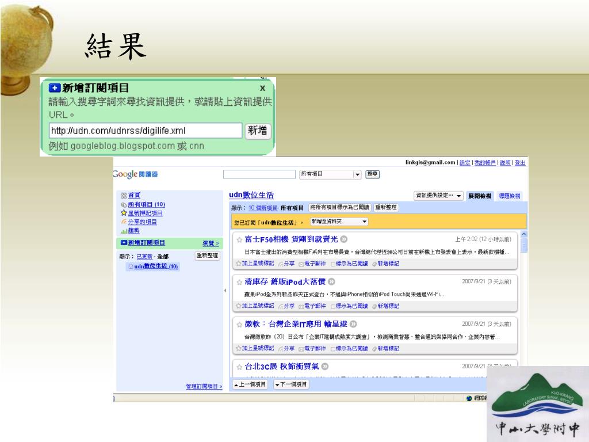Click the sidebar 重新整理 button

[207, 256]
